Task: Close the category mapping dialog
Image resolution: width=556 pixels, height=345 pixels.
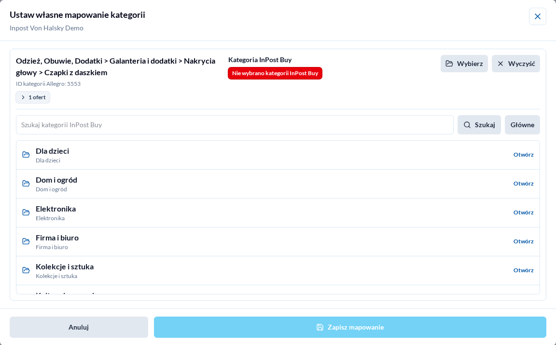Action: point(537,16)
